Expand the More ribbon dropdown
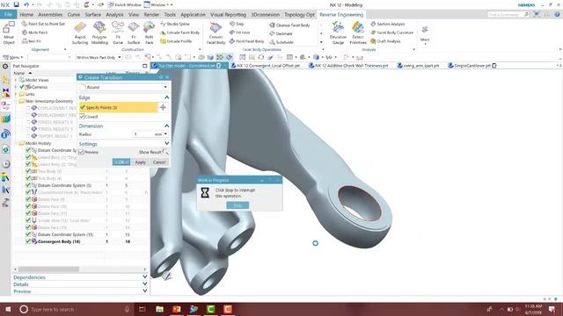Image resolution: width=563 pixels, height=316 pixels. [x=425, y=34]
